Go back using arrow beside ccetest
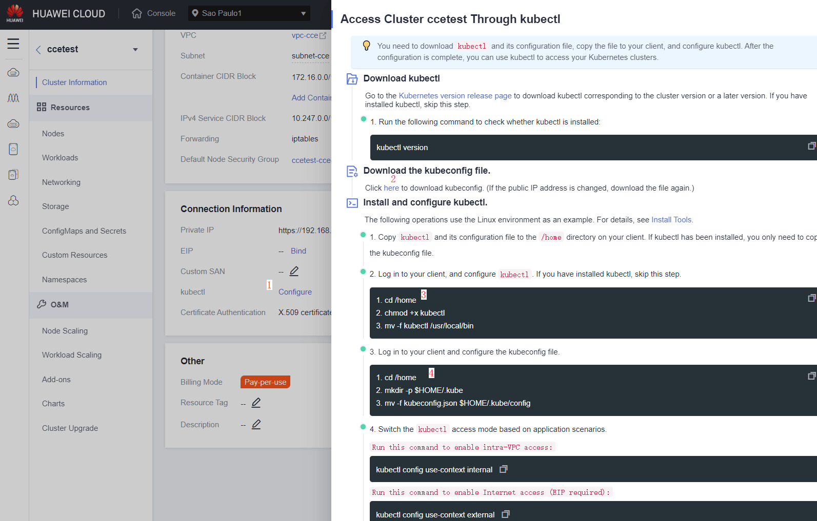 (38, 50)
